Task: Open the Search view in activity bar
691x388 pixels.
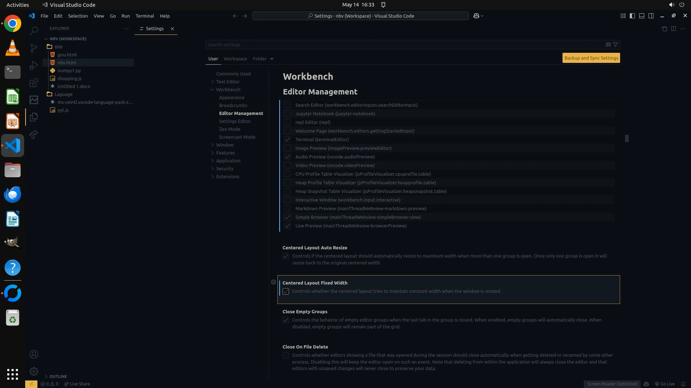Action: point(34,31)
